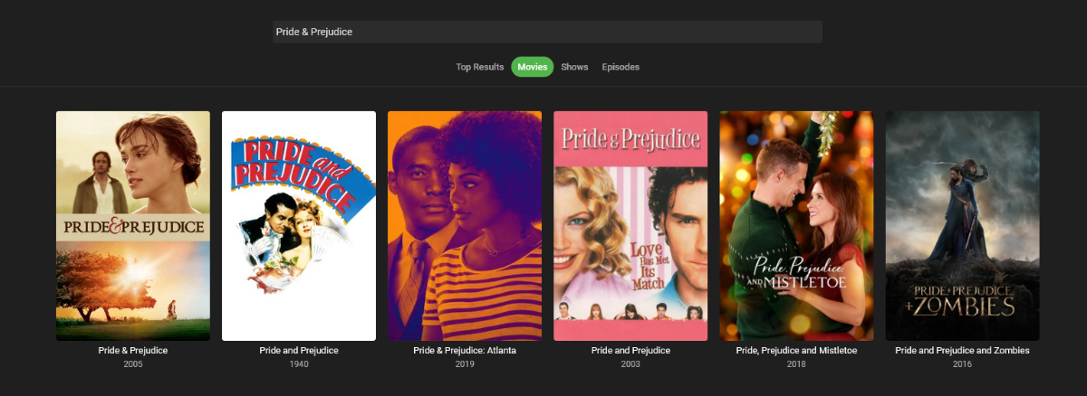1087x396 pixels.
Task: Open the Episodes tab
Action: pos(620,67)
